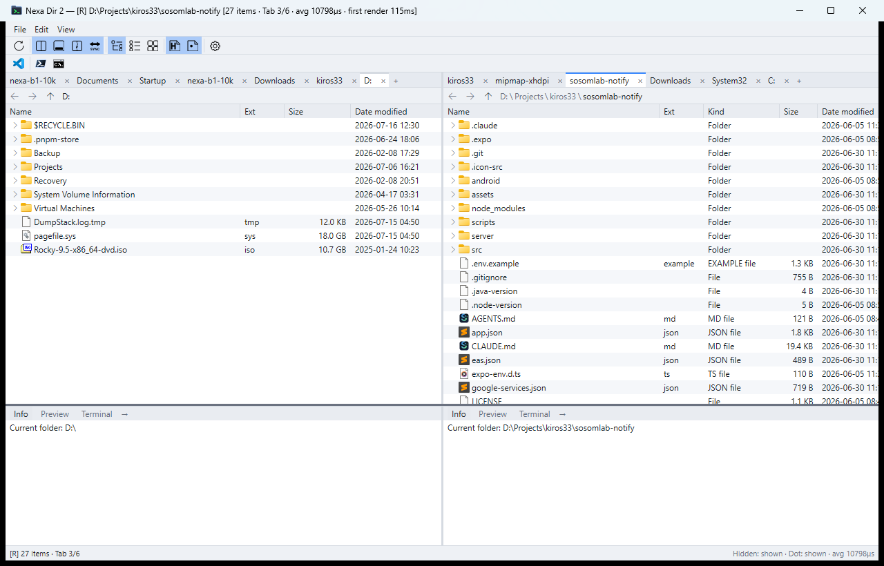
Task: Click the AGENTS.md file icon
Action: click(464, 318)
